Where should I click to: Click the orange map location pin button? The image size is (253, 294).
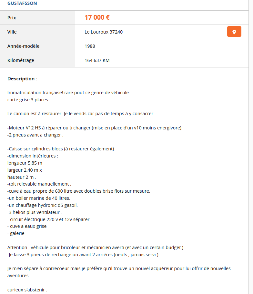234,32
